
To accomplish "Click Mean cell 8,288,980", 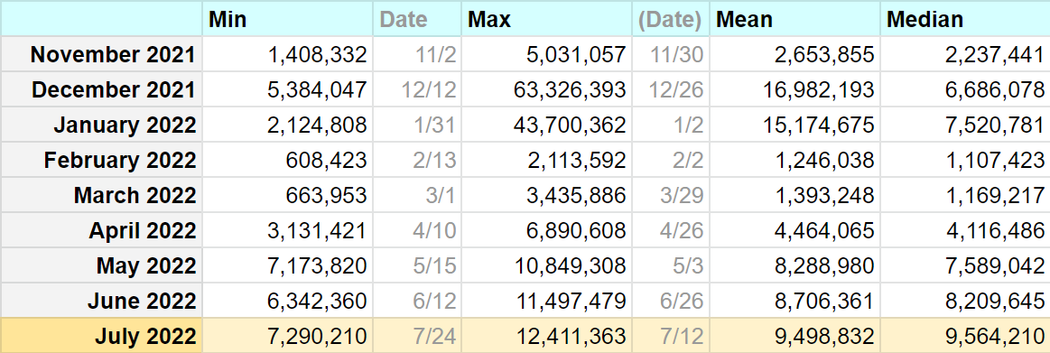I will click(x=794, y=265).
